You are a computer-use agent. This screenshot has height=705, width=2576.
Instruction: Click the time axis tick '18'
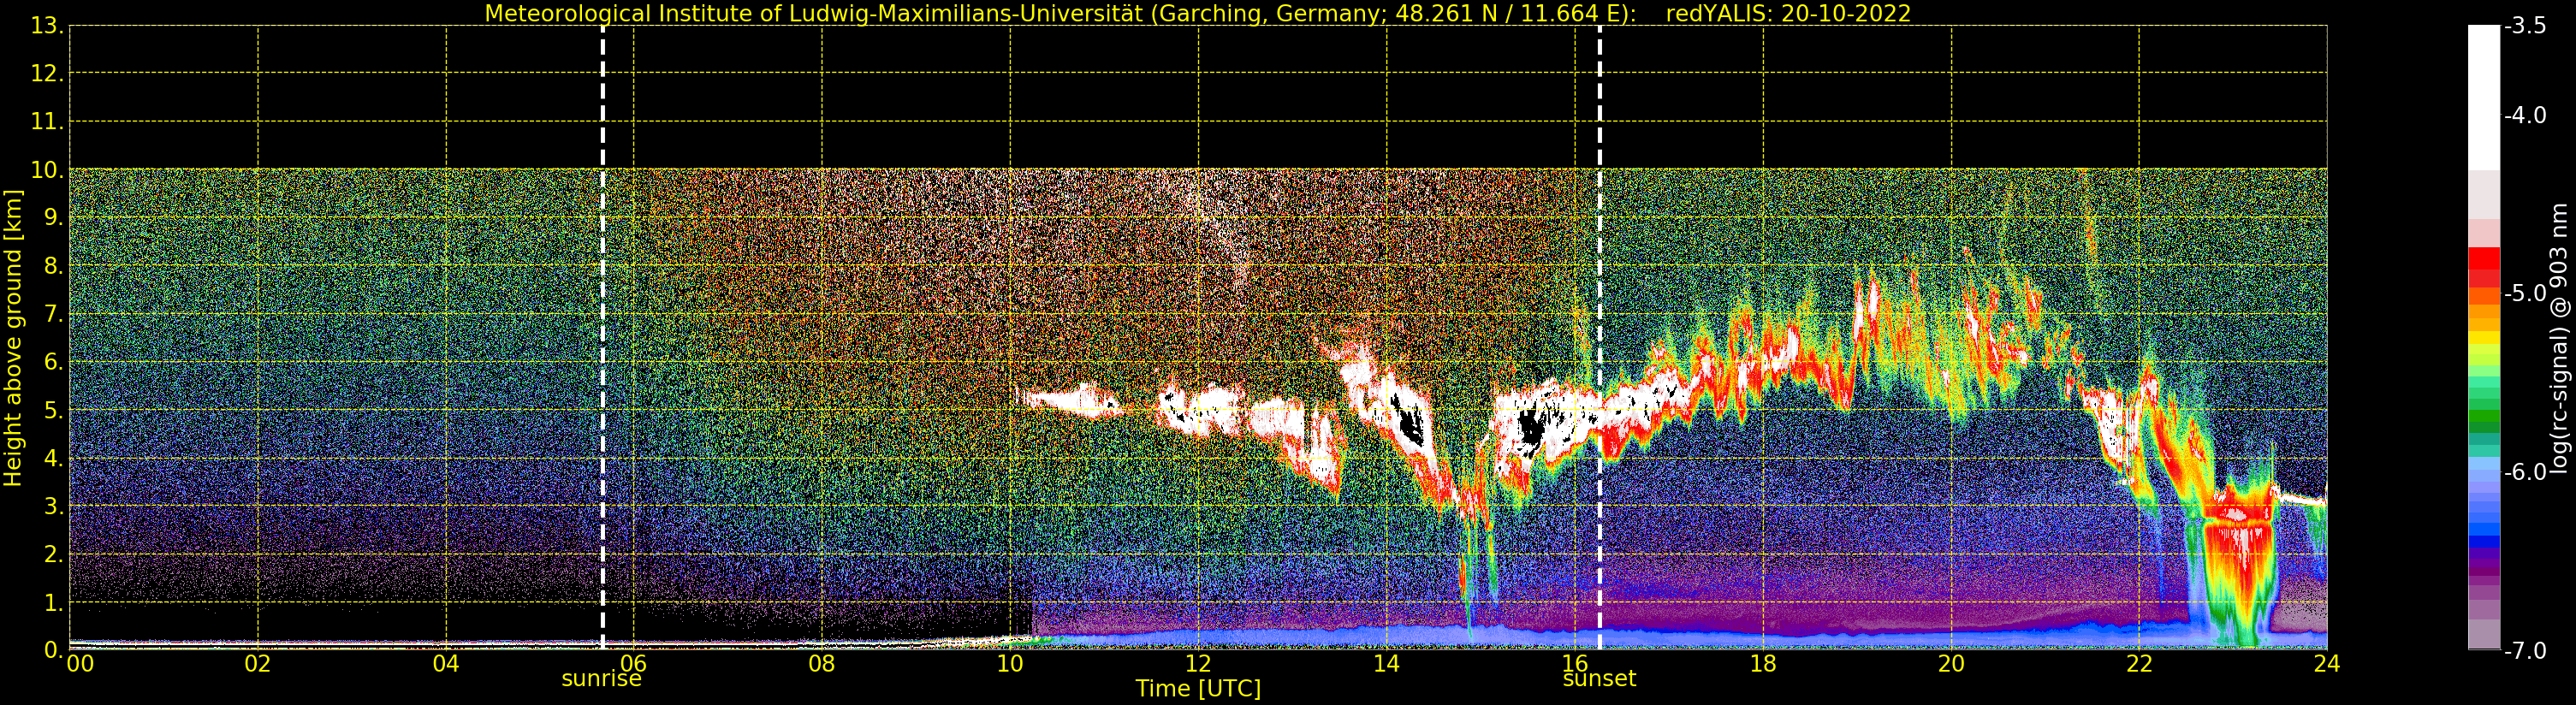[1763, 664]
